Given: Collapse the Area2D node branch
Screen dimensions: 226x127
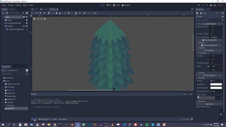Looking at the screenshot, I should click(4, 26).
